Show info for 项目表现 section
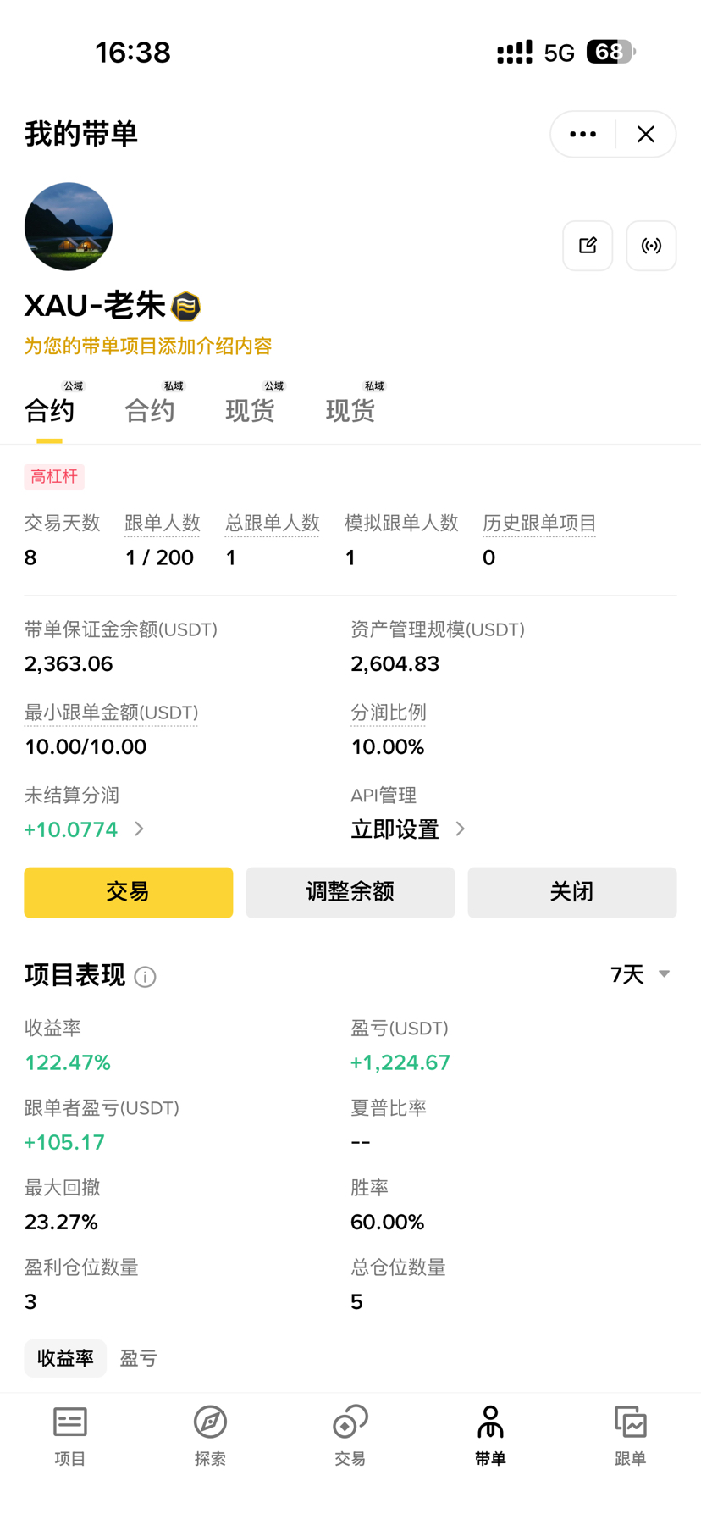The width and height of the screenshot is (701, 1525). coord(146,977)
